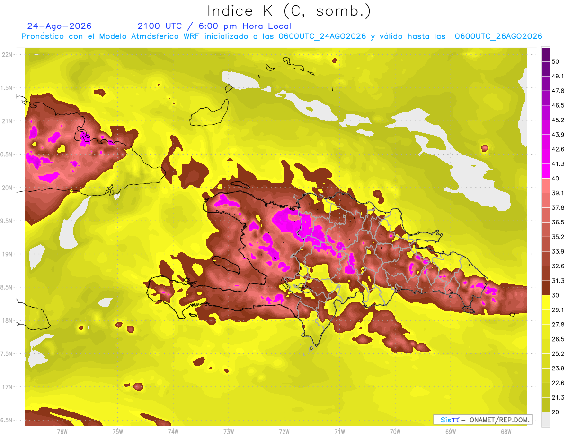This screenshot has height=438, width=568.
Task: Click the legend value "26.5"
Action: 558,339
